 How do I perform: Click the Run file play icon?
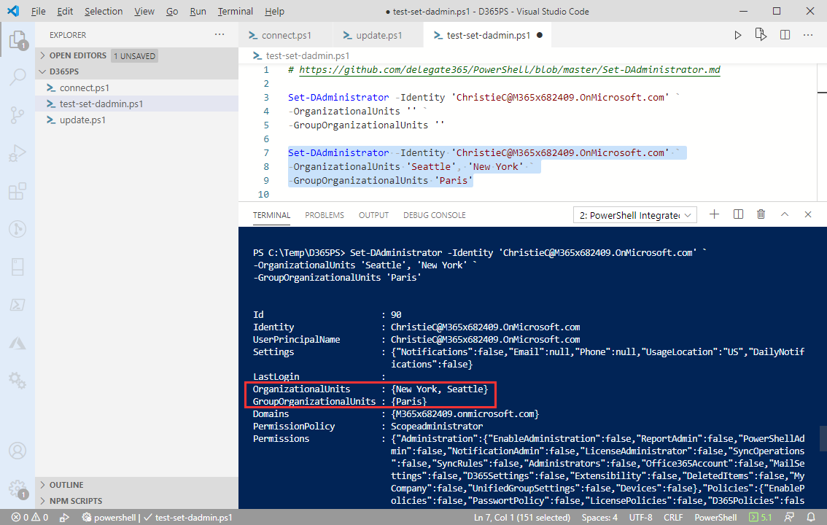click(738, 34)
